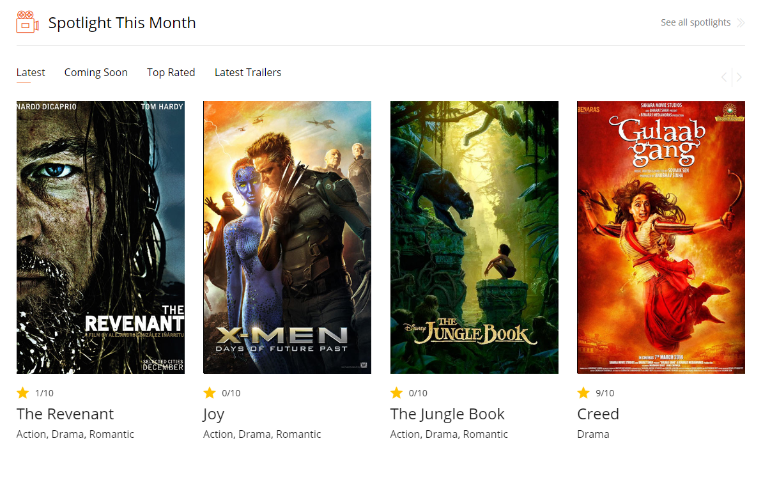Go to previous carousel slide arrow
Viewport: 763px width, 489px height.
point(724,77)
